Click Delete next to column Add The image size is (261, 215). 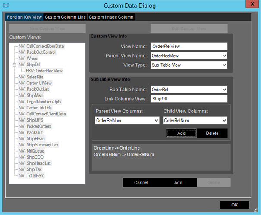coord(212,133)
